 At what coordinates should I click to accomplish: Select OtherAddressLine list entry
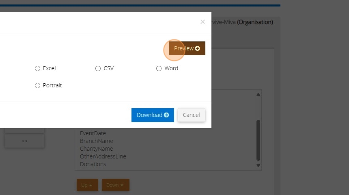tap(103, 156)
